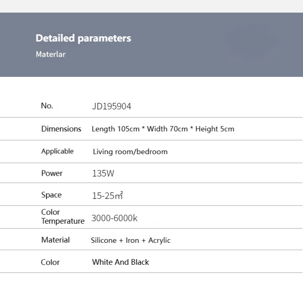Click the "Length 105cm" dimension text

tap(116, 129)
